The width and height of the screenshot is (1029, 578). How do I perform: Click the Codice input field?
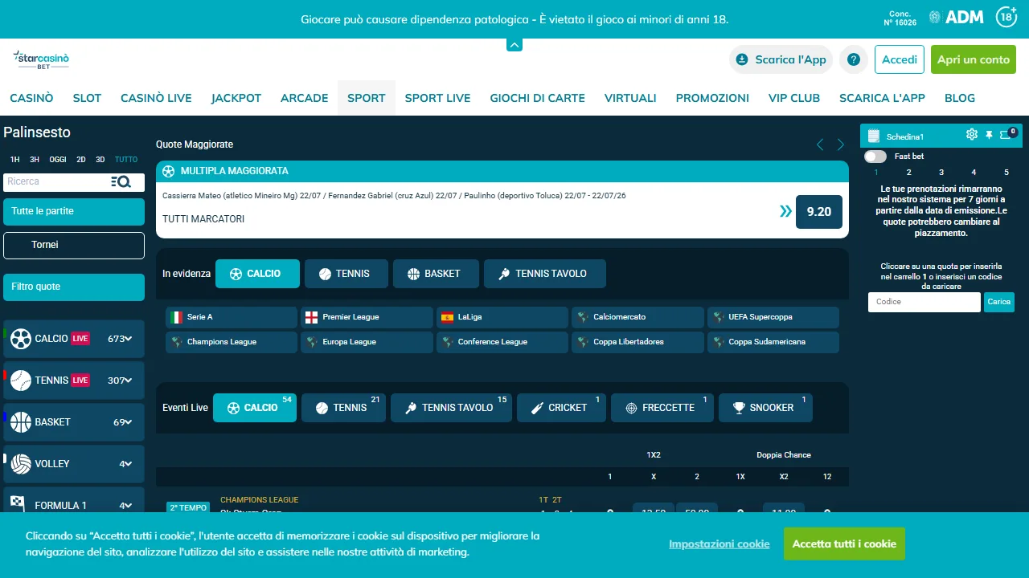point(924,302)
